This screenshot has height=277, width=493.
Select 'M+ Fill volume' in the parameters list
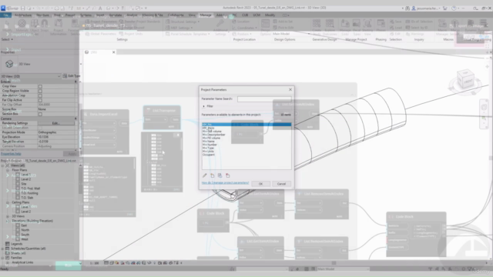pos(211,138)
